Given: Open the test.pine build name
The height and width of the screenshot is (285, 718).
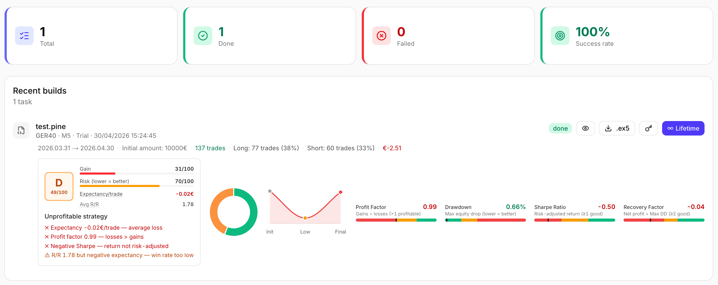Looking at the screenshot, I should click(x=51, y=126).
